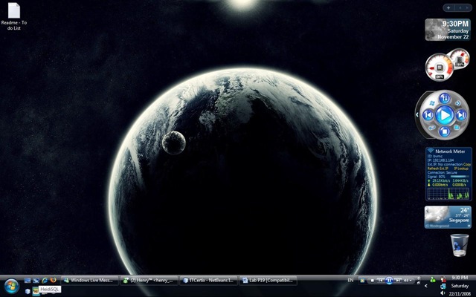Expand media gadget side panel arrow
Screen dimensions: 476x297
point(417,115)
